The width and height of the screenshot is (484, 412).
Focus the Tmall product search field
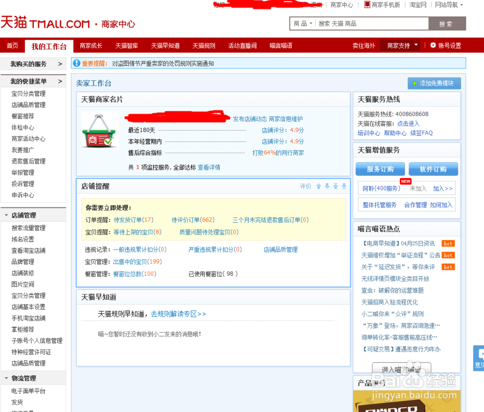(x=373, y=24)
